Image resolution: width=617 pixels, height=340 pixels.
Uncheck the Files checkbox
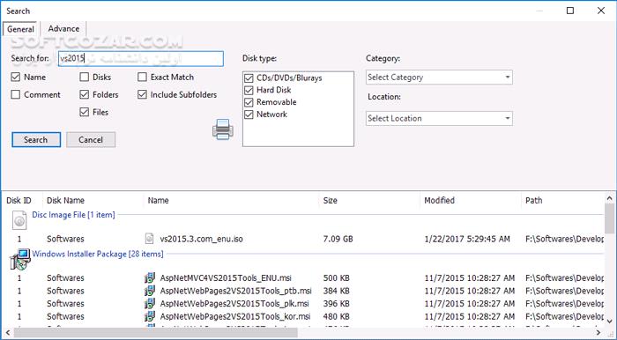[x=85, y=112]
